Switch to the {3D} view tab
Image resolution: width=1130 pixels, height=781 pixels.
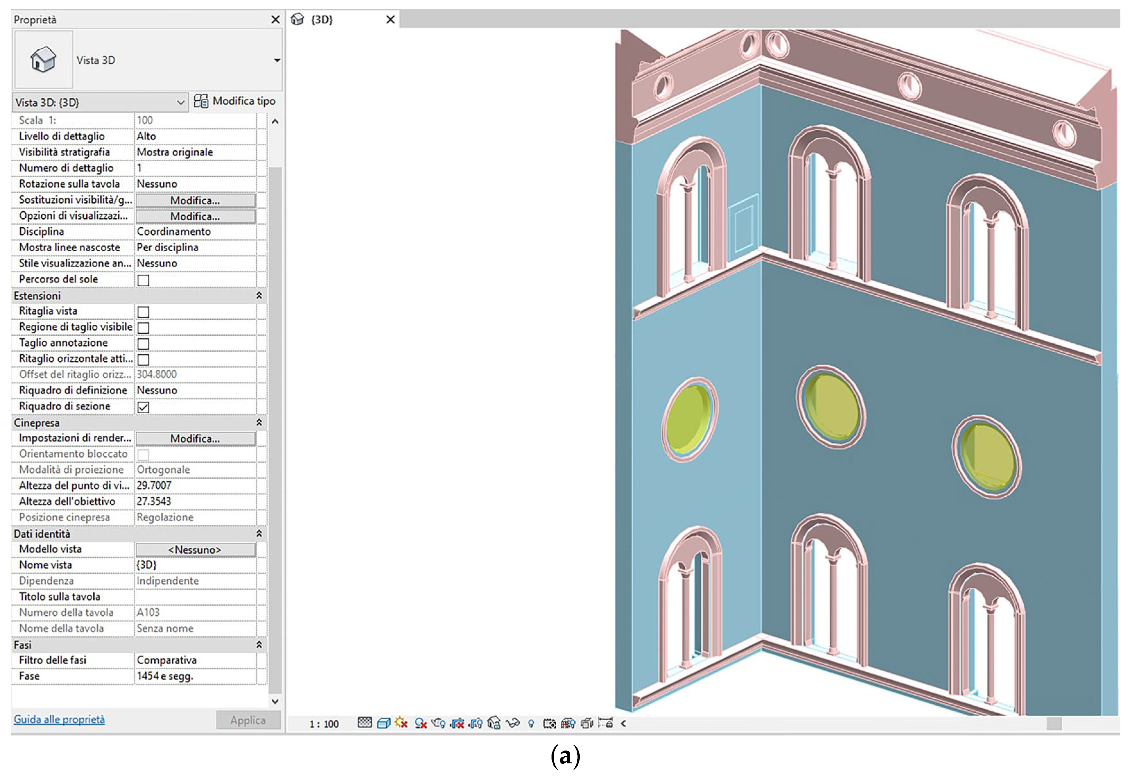322,20
